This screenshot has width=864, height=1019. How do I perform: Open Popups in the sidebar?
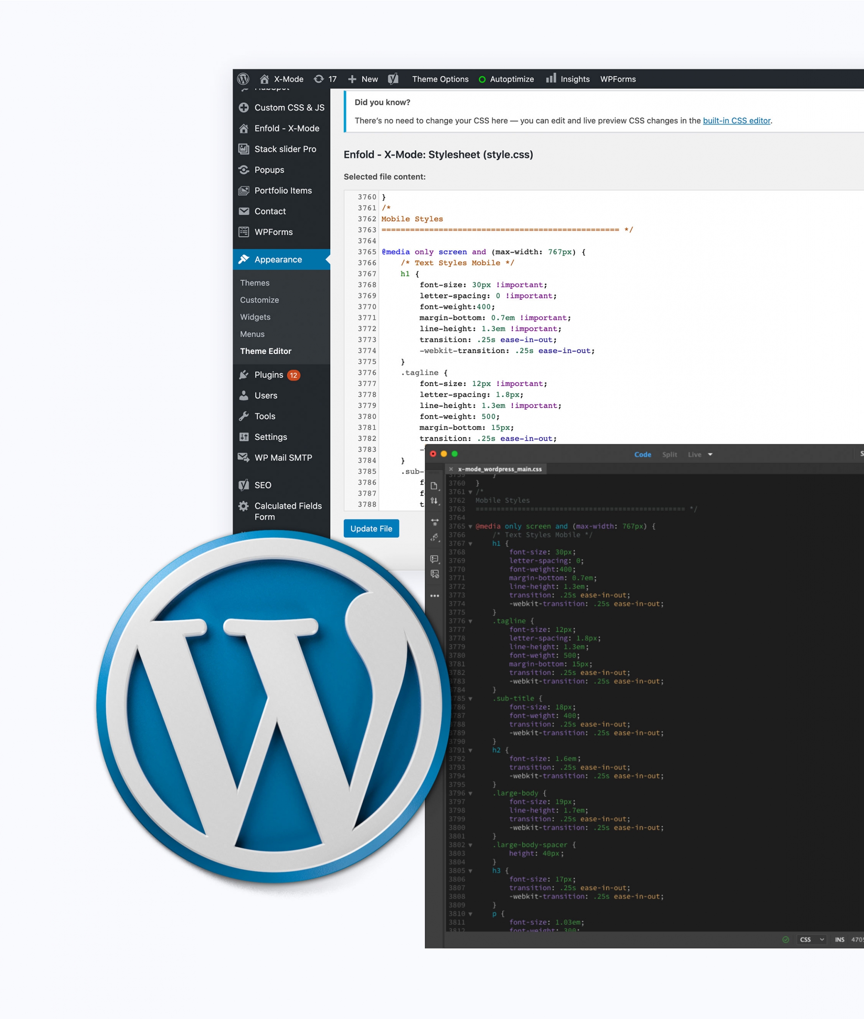(282, 170)
